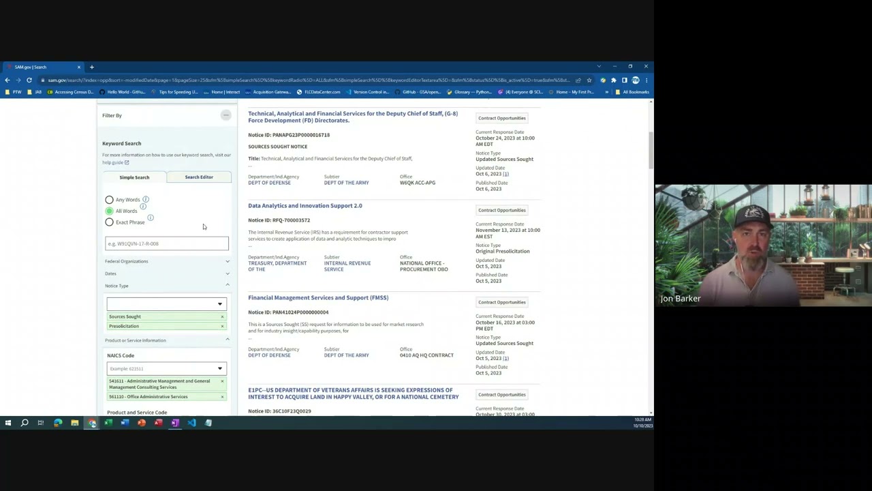The width and height of the screenshot is (872, 491).
Task: Click Contract Opportunities button on FMSS result
Action: click(x=502, y=302)
